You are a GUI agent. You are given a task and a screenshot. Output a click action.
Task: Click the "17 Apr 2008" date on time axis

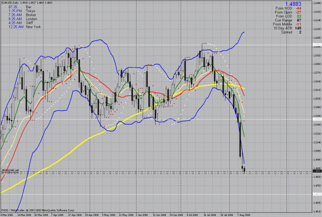tap(75, 215)
